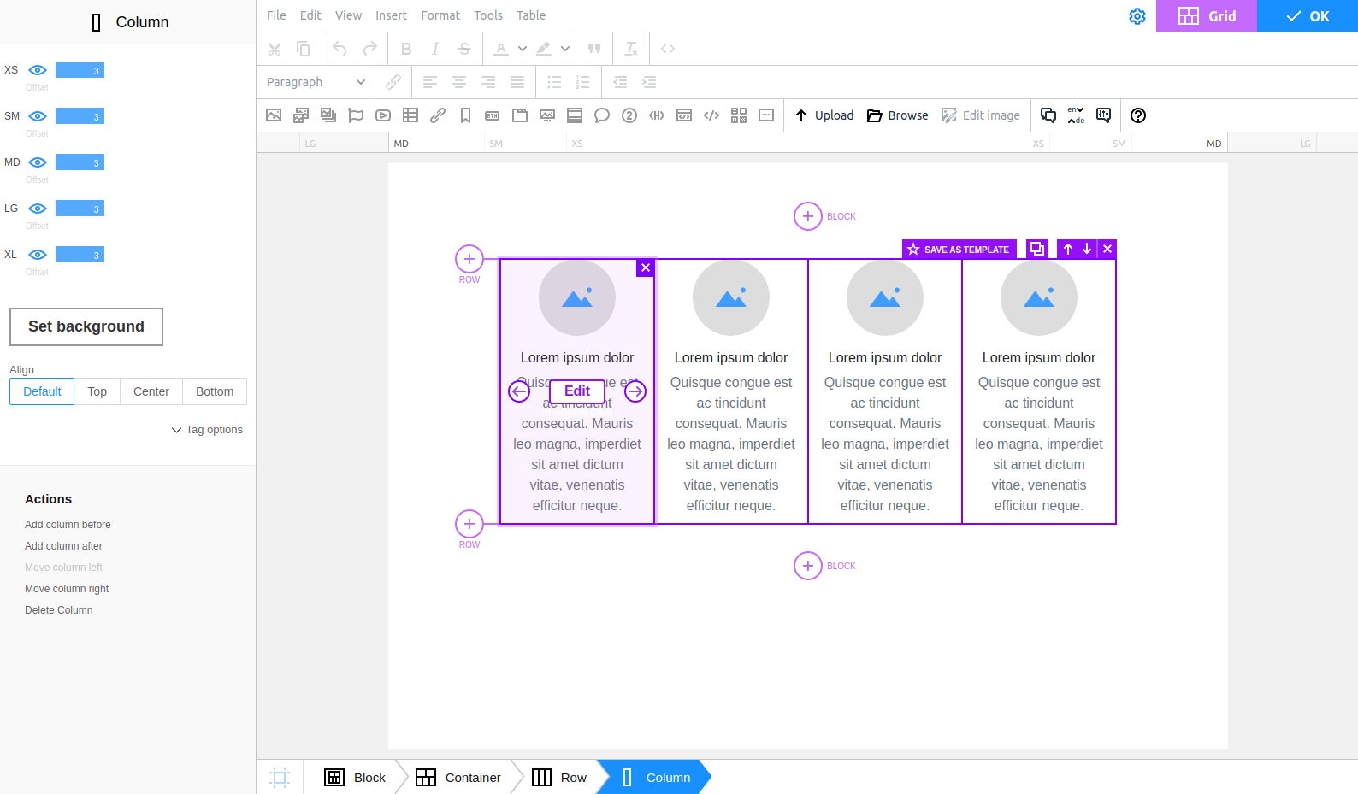The height and width of the screenshot is (794, 1358).
Task: Adjust the XL column width slider
Action: 80,255
